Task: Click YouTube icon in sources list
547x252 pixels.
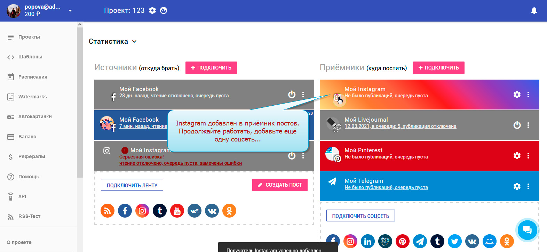Action: 177,211
